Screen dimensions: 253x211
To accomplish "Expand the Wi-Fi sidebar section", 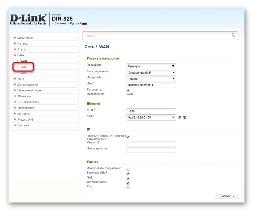I will tap(45, 79).
